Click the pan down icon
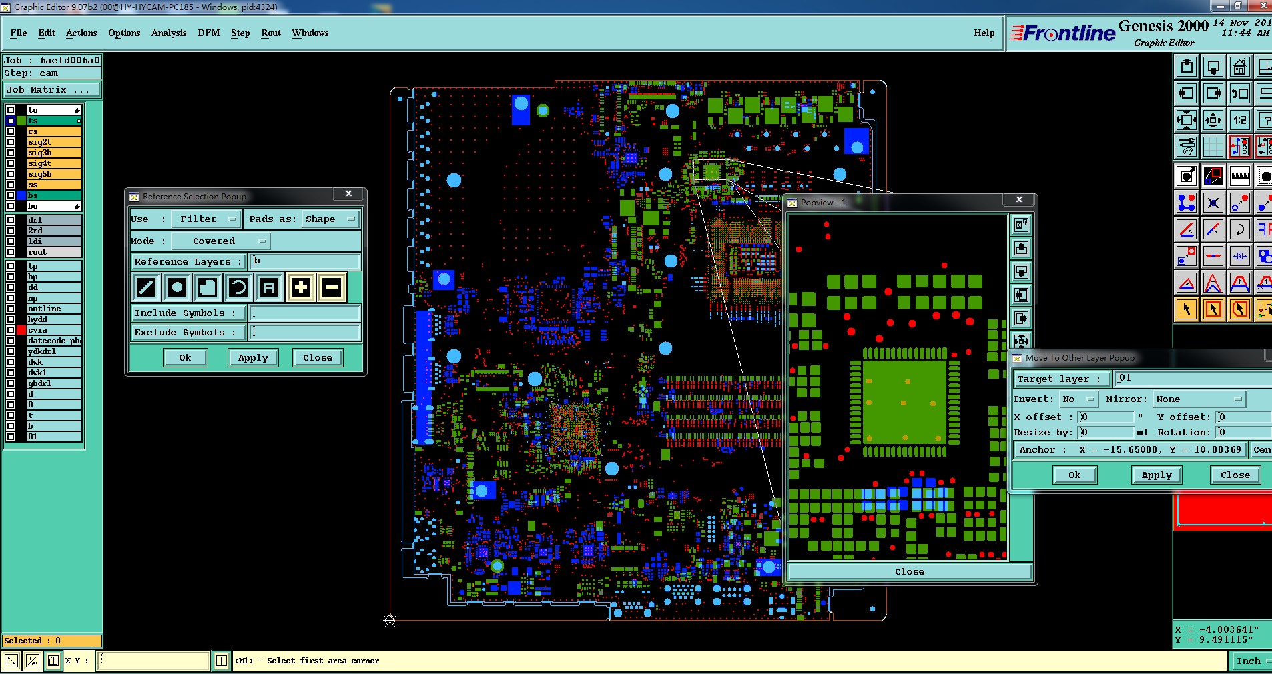 click(1213, 67)
